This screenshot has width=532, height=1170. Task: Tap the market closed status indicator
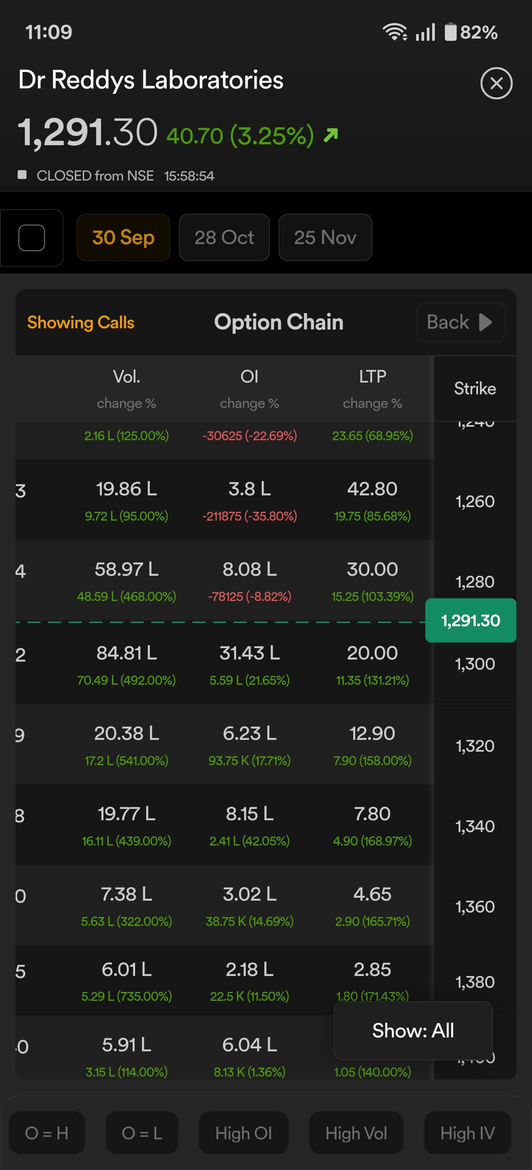pos(22,175)
